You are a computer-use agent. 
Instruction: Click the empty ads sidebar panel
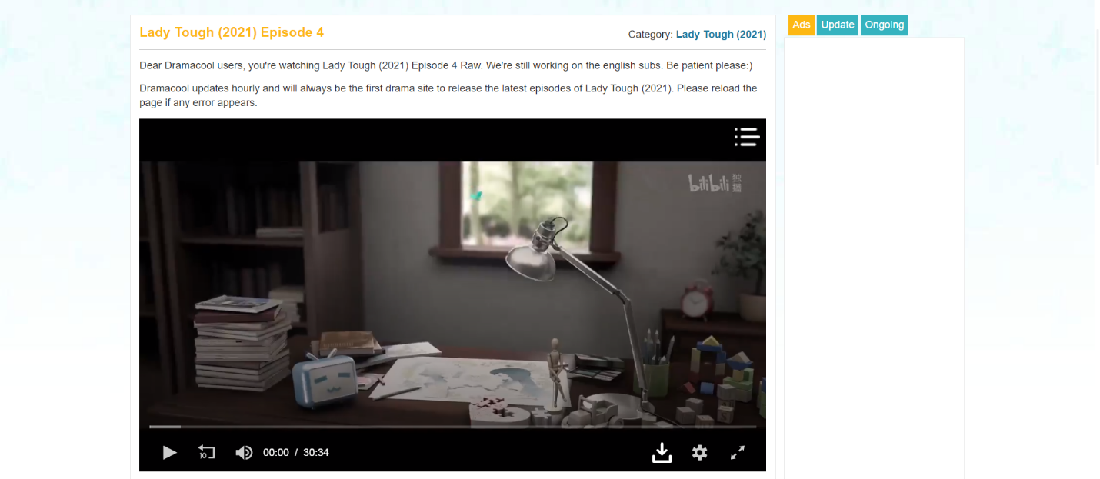pos(874,258)
